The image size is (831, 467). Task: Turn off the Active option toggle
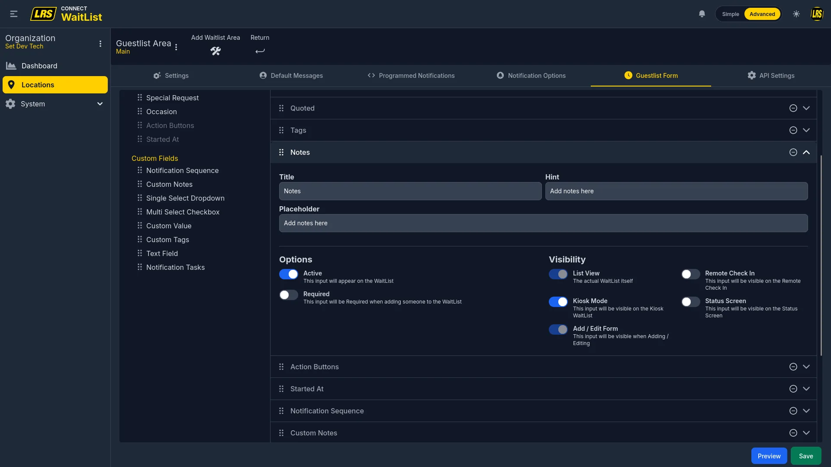pyautogui.click(x=289, y=274)
